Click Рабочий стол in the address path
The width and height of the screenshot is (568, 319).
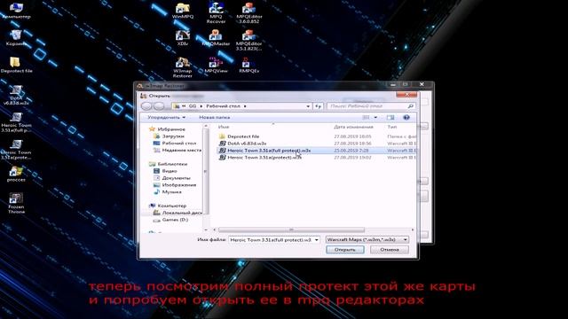[223, 106]
